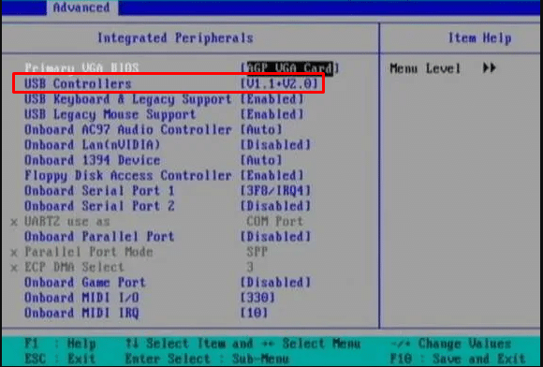Change AC97 Audio Controller Auto value
Viewport: 543px width, 367px height.
point(261,130)
